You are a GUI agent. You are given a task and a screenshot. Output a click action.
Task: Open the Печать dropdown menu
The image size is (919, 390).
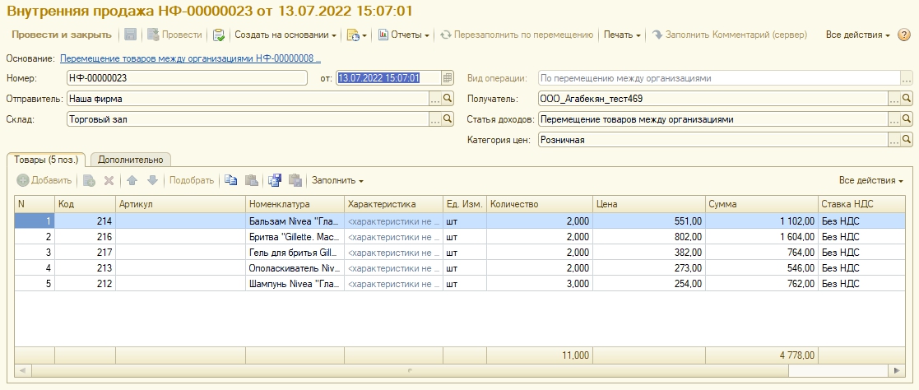point(622,35)
